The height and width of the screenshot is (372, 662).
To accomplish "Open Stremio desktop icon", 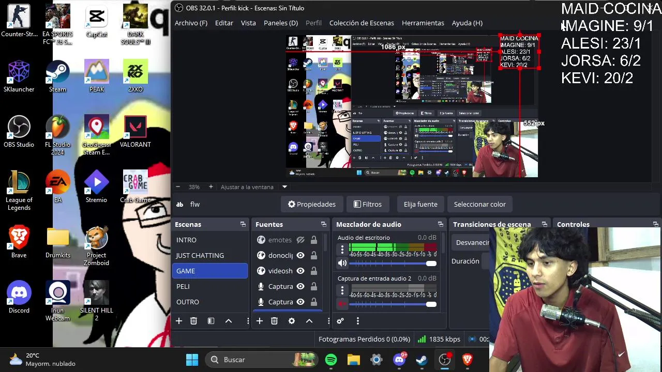I will [97, 187].
